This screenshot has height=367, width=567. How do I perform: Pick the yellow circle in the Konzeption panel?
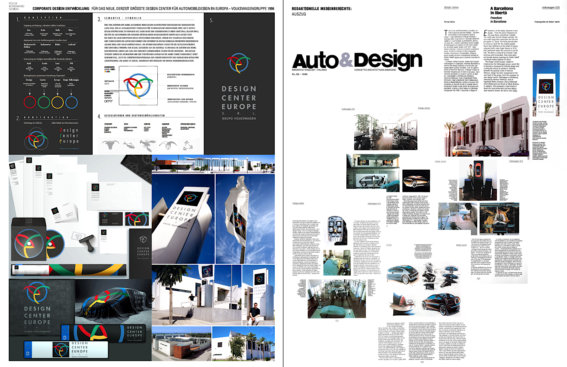pos(58,102)
